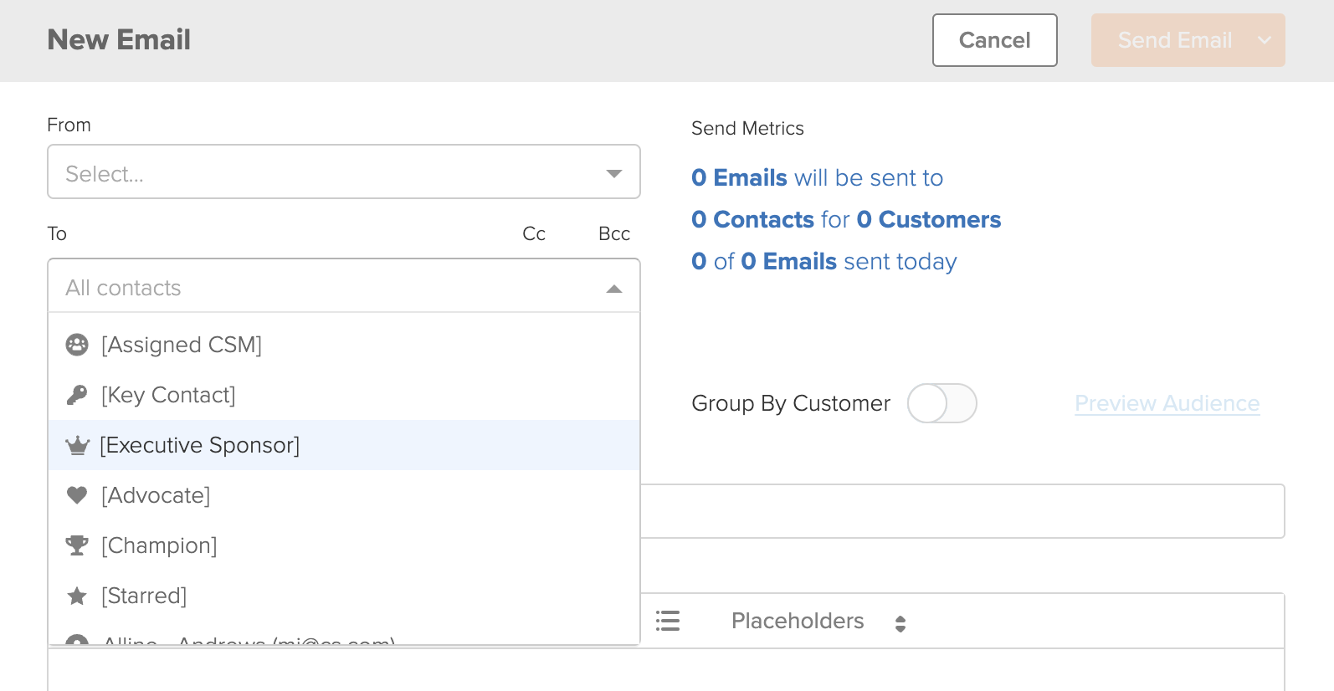Click the Executive Sponsor crown icon
1334x691 pixels.
tap(77, 445)
